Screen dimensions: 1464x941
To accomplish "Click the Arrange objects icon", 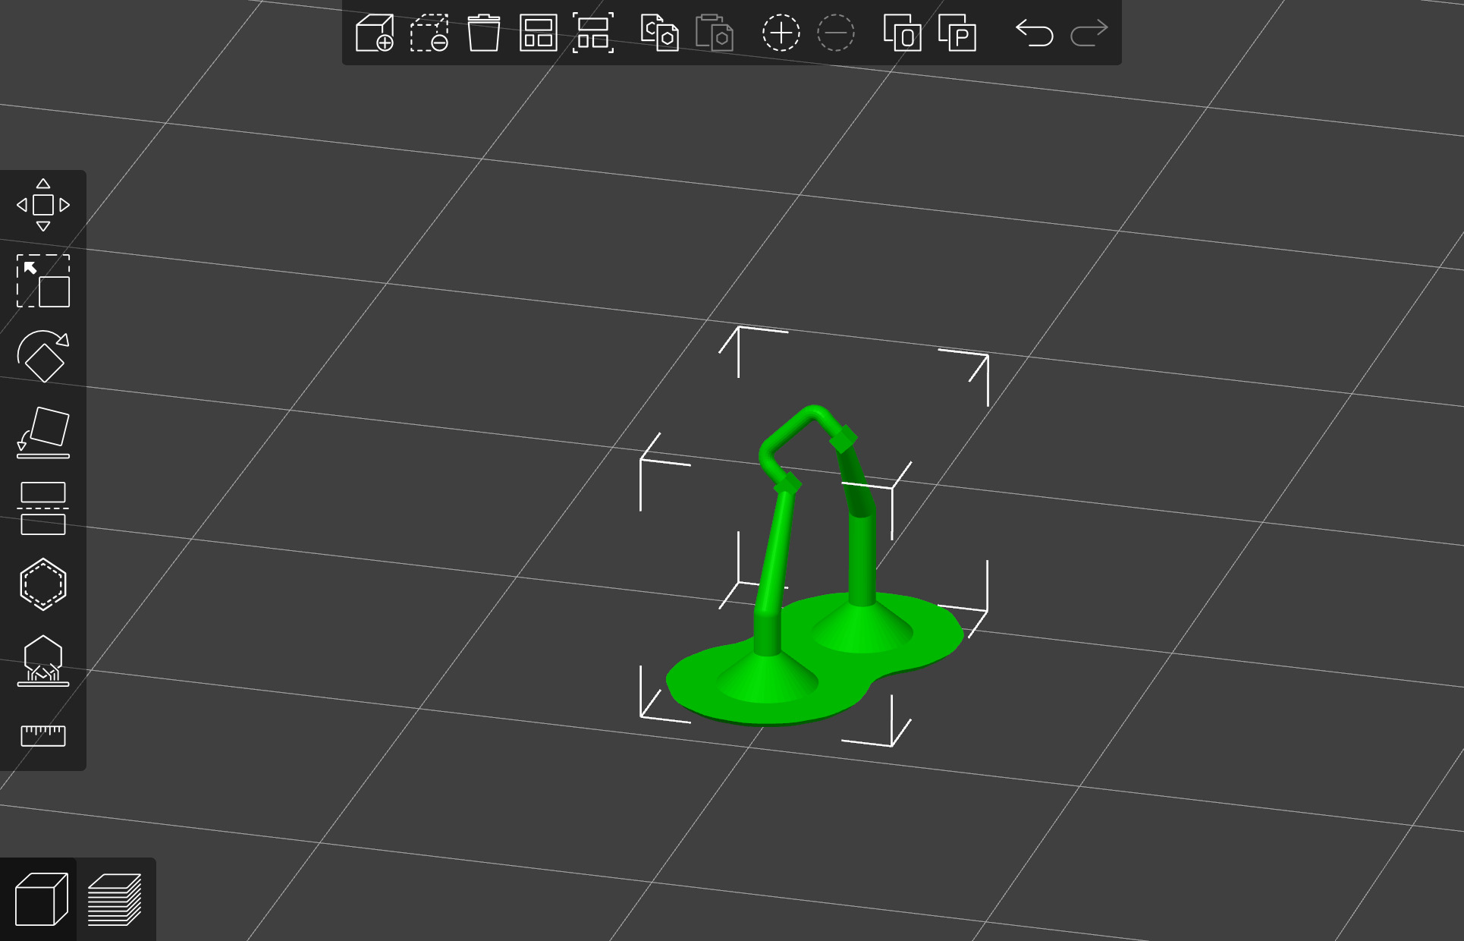I will 539,33.
